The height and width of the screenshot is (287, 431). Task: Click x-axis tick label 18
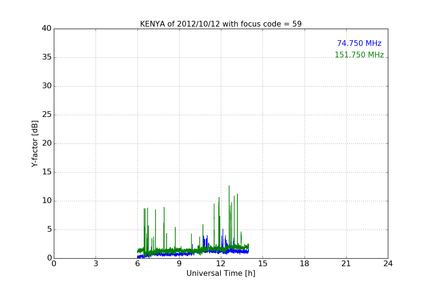305,264
